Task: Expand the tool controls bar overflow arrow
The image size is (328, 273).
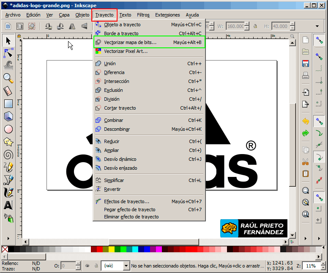Action: point(317,26)
